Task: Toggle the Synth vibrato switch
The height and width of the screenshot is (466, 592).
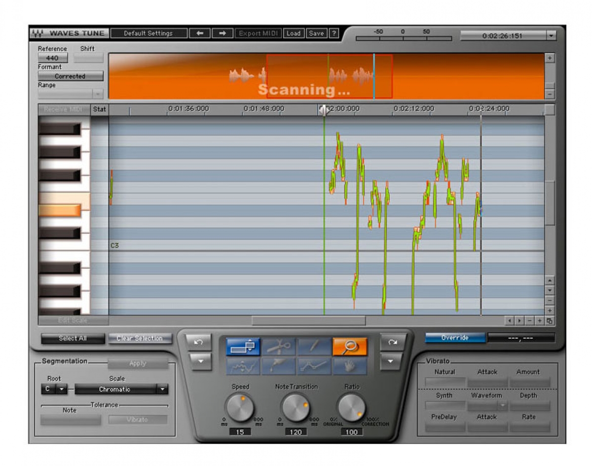Action: 445,405
